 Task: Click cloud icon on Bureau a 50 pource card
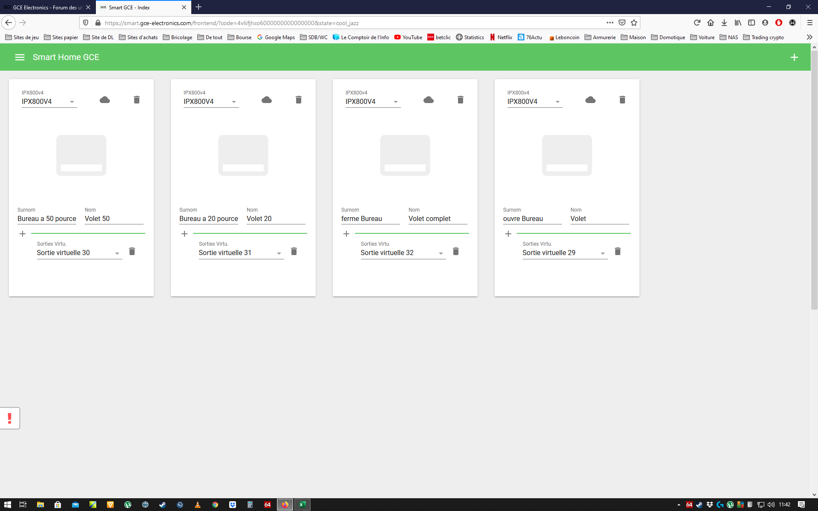click(105, 100)
